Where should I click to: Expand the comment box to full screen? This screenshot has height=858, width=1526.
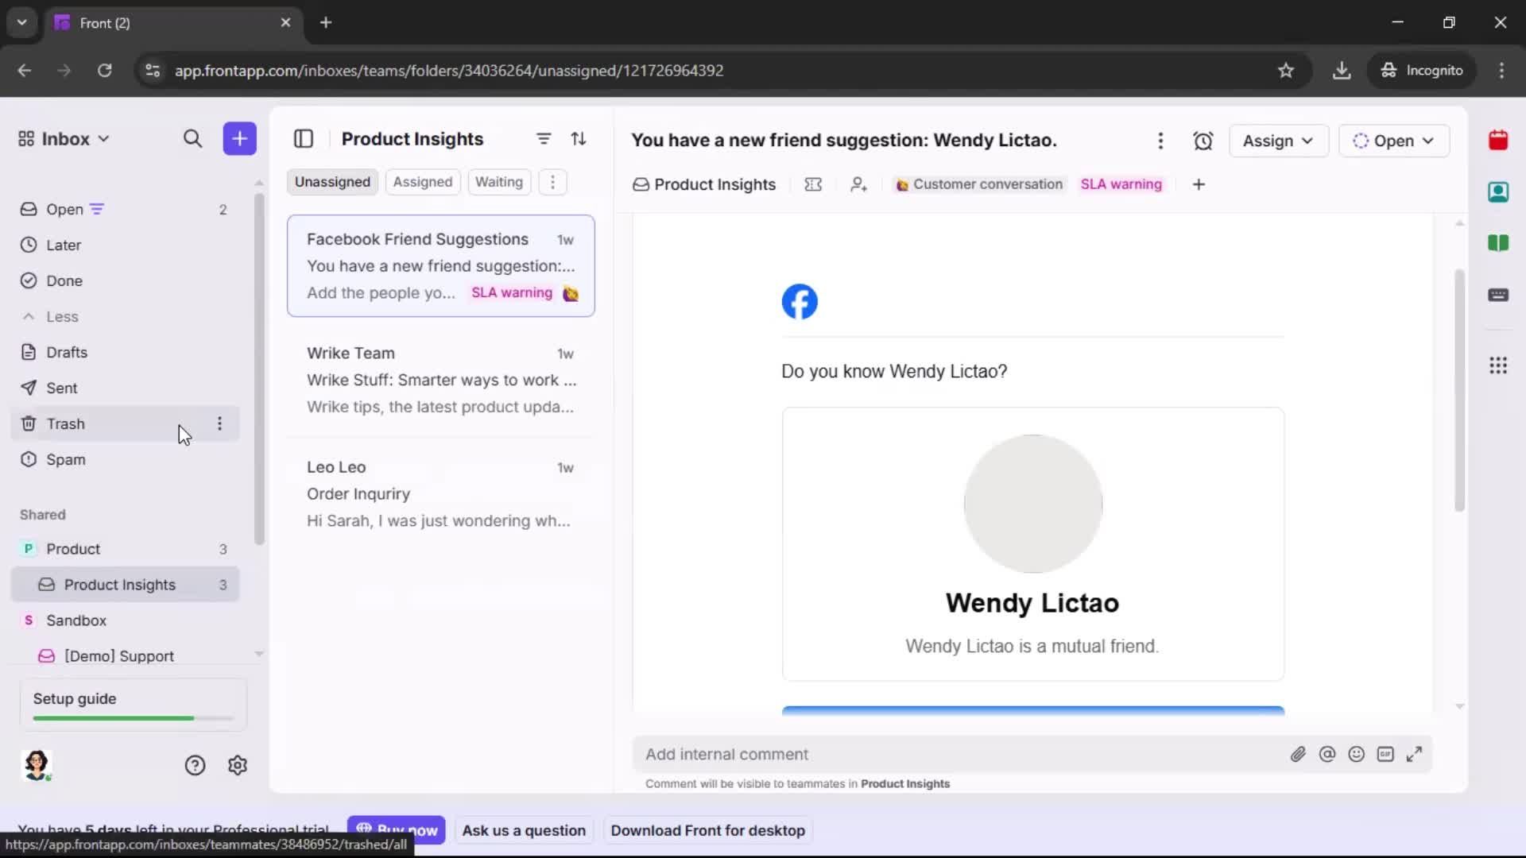(x=1416, y=754)
